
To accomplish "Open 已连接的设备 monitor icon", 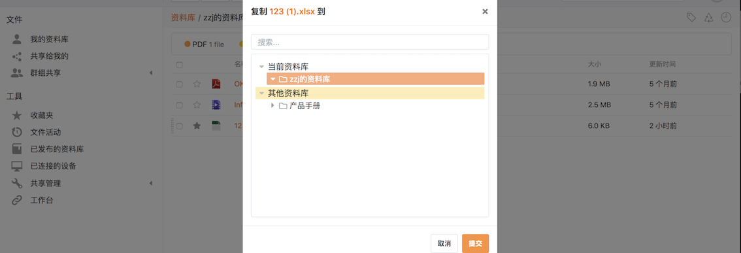I will point(17,167).
